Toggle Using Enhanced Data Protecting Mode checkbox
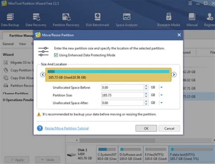The height and width of the screenshot is (164, 215). click(56, 55)
